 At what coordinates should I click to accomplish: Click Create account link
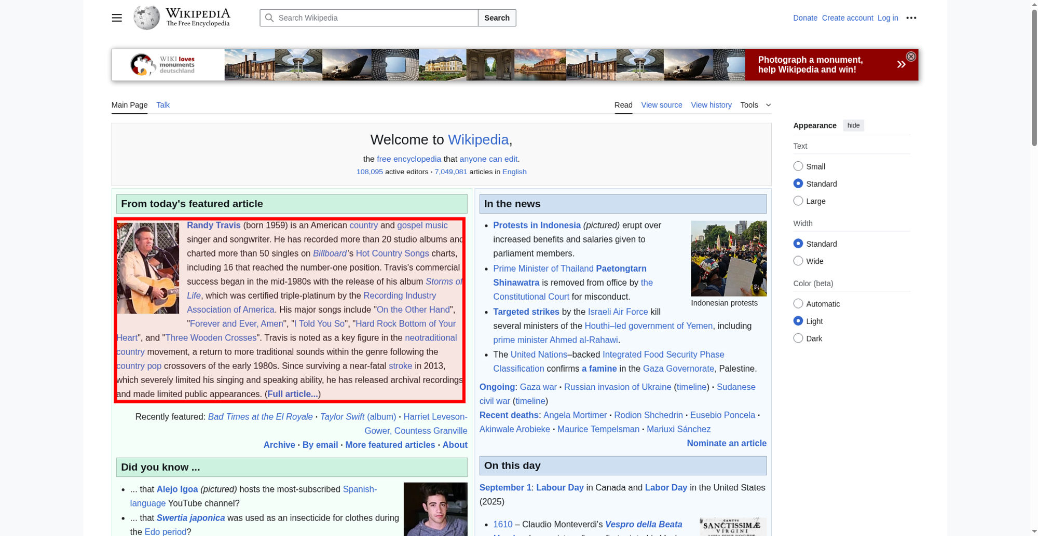[x=848, y=18]
